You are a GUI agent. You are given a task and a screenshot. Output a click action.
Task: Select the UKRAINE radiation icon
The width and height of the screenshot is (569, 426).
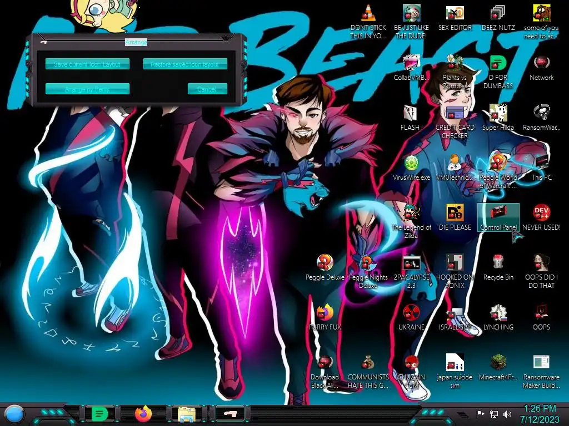click(411, 317)
